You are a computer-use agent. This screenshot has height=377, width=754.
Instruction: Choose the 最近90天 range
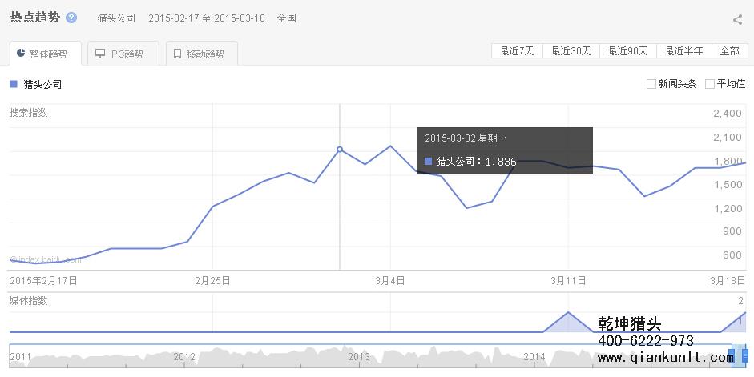pos(627,50)
